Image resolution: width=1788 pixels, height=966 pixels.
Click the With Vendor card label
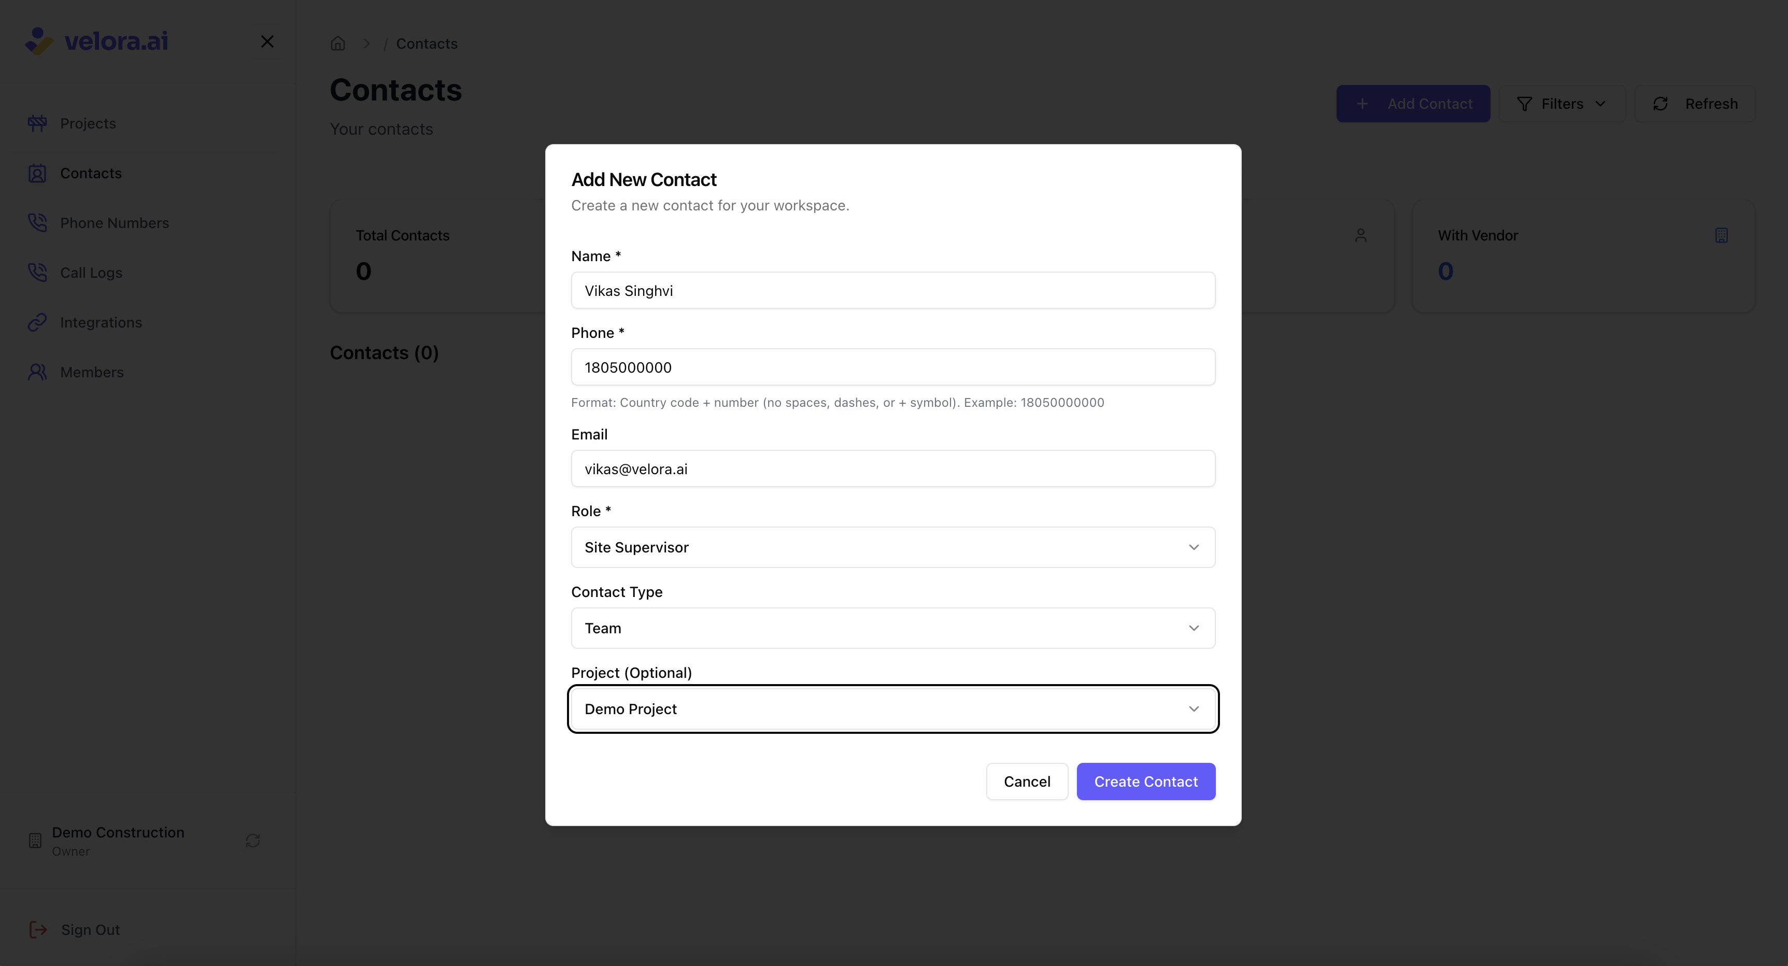coord(1478,236)
